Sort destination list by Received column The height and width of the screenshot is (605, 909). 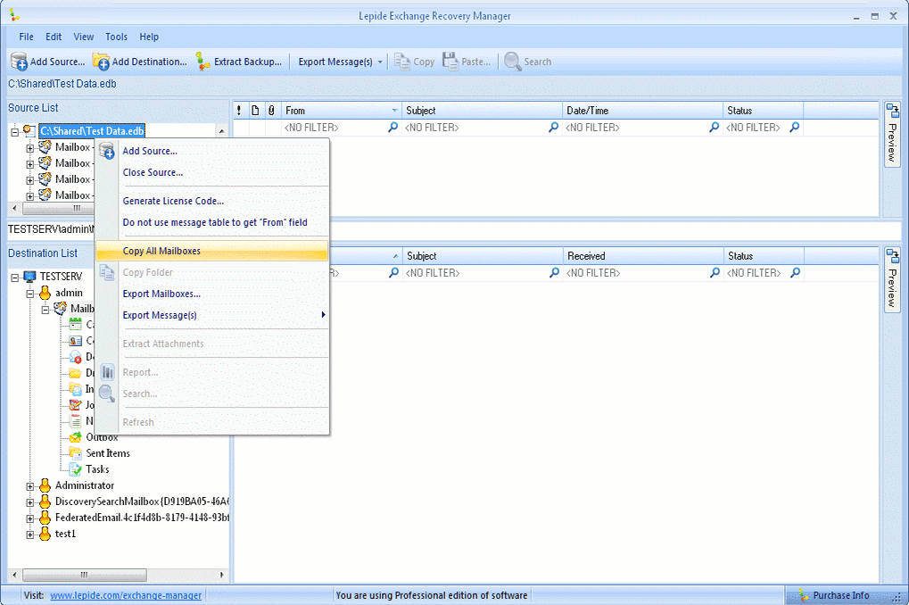(x=643, y=256)
